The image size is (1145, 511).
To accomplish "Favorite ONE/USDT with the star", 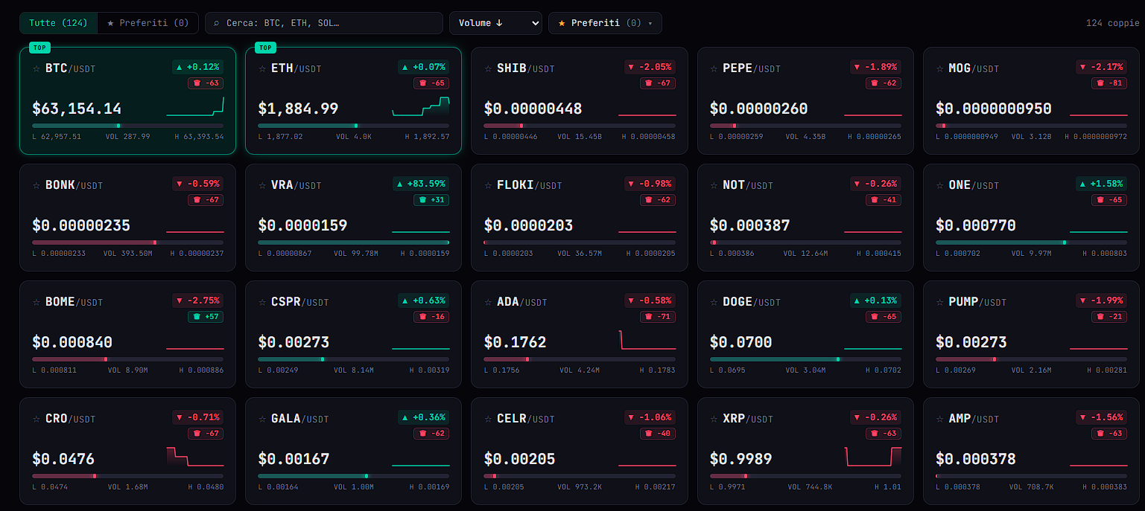I will click(x=939, y=185).
